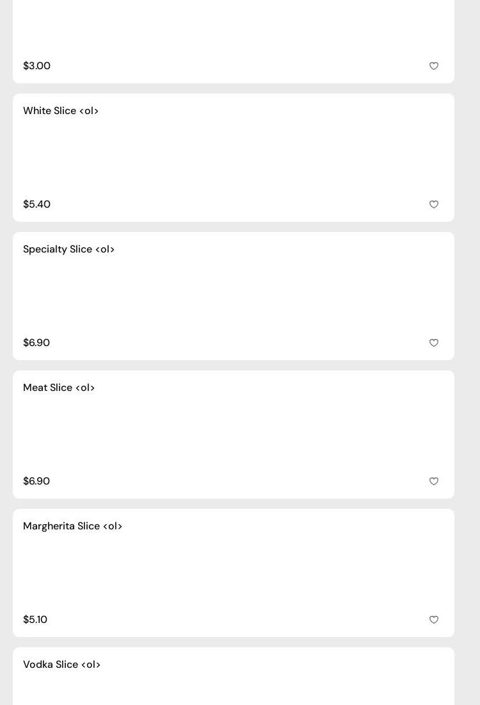The height and width of the screenshot is (705, 480).
Task: Click the heart icon on Specialty Slice
Action: point(434,343)
